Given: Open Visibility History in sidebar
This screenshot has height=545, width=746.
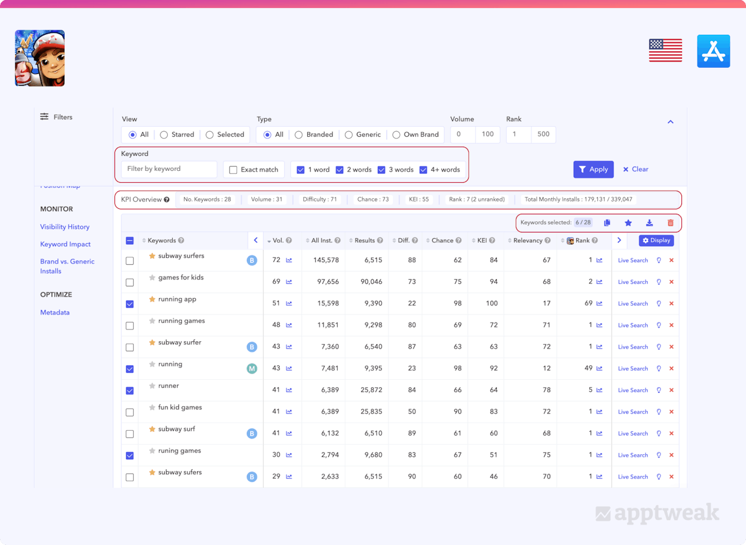Looking at the screenshot, I should 65,227.
